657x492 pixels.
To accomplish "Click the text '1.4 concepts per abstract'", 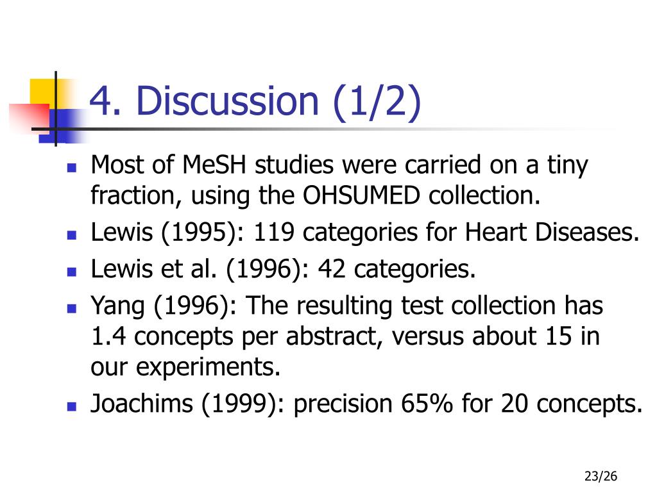I will coord(237,337).
